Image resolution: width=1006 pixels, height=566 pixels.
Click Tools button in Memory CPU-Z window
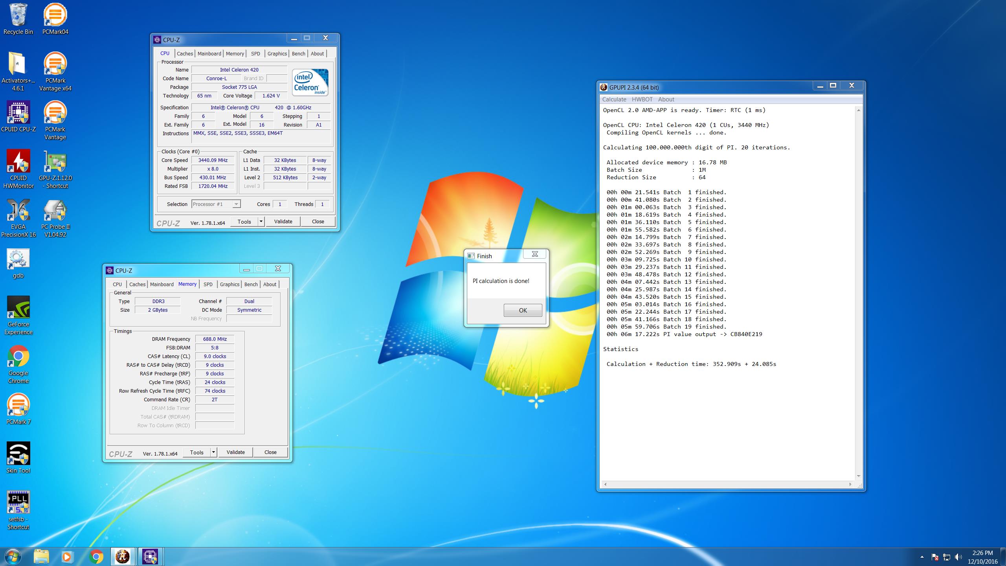click(196, 452)
